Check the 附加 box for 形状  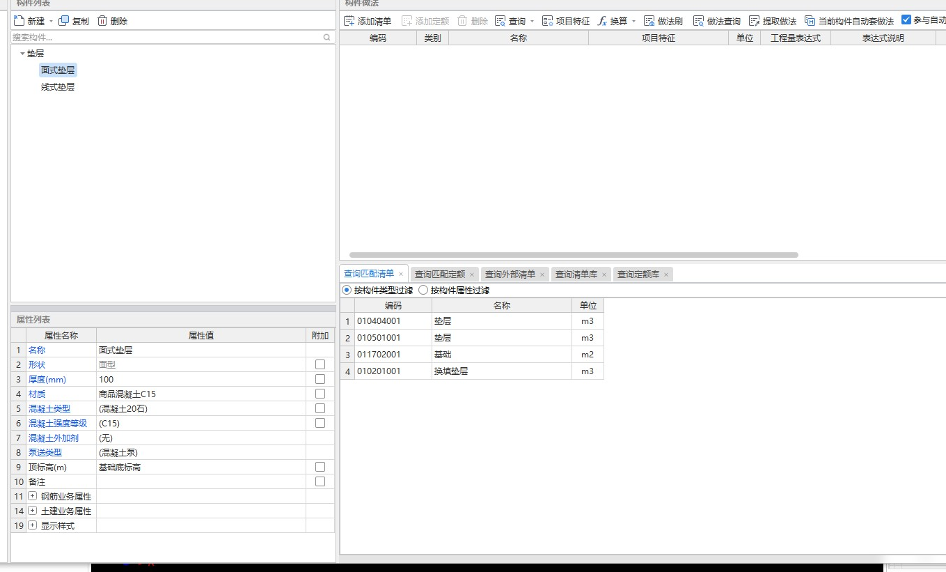pos(320,364)
